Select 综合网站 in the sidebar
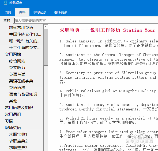 pyautogui.click(x=17, y=61)
